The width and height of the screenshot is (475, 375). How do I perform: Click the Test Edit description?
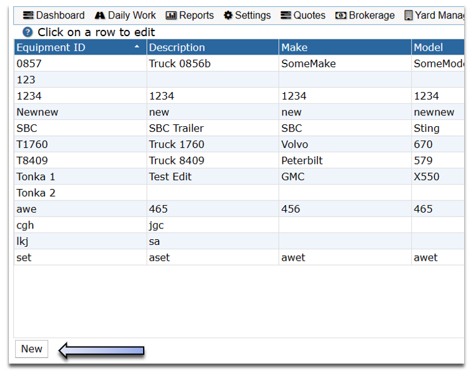coord(212,177)
